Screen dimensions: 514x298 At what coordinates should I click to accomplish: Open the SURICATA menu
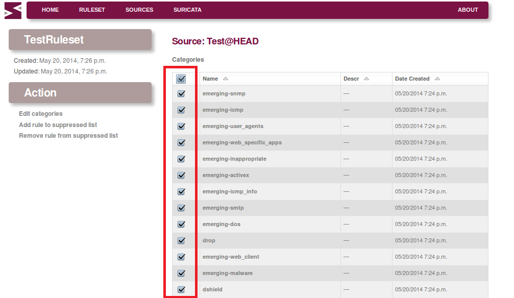187,10
